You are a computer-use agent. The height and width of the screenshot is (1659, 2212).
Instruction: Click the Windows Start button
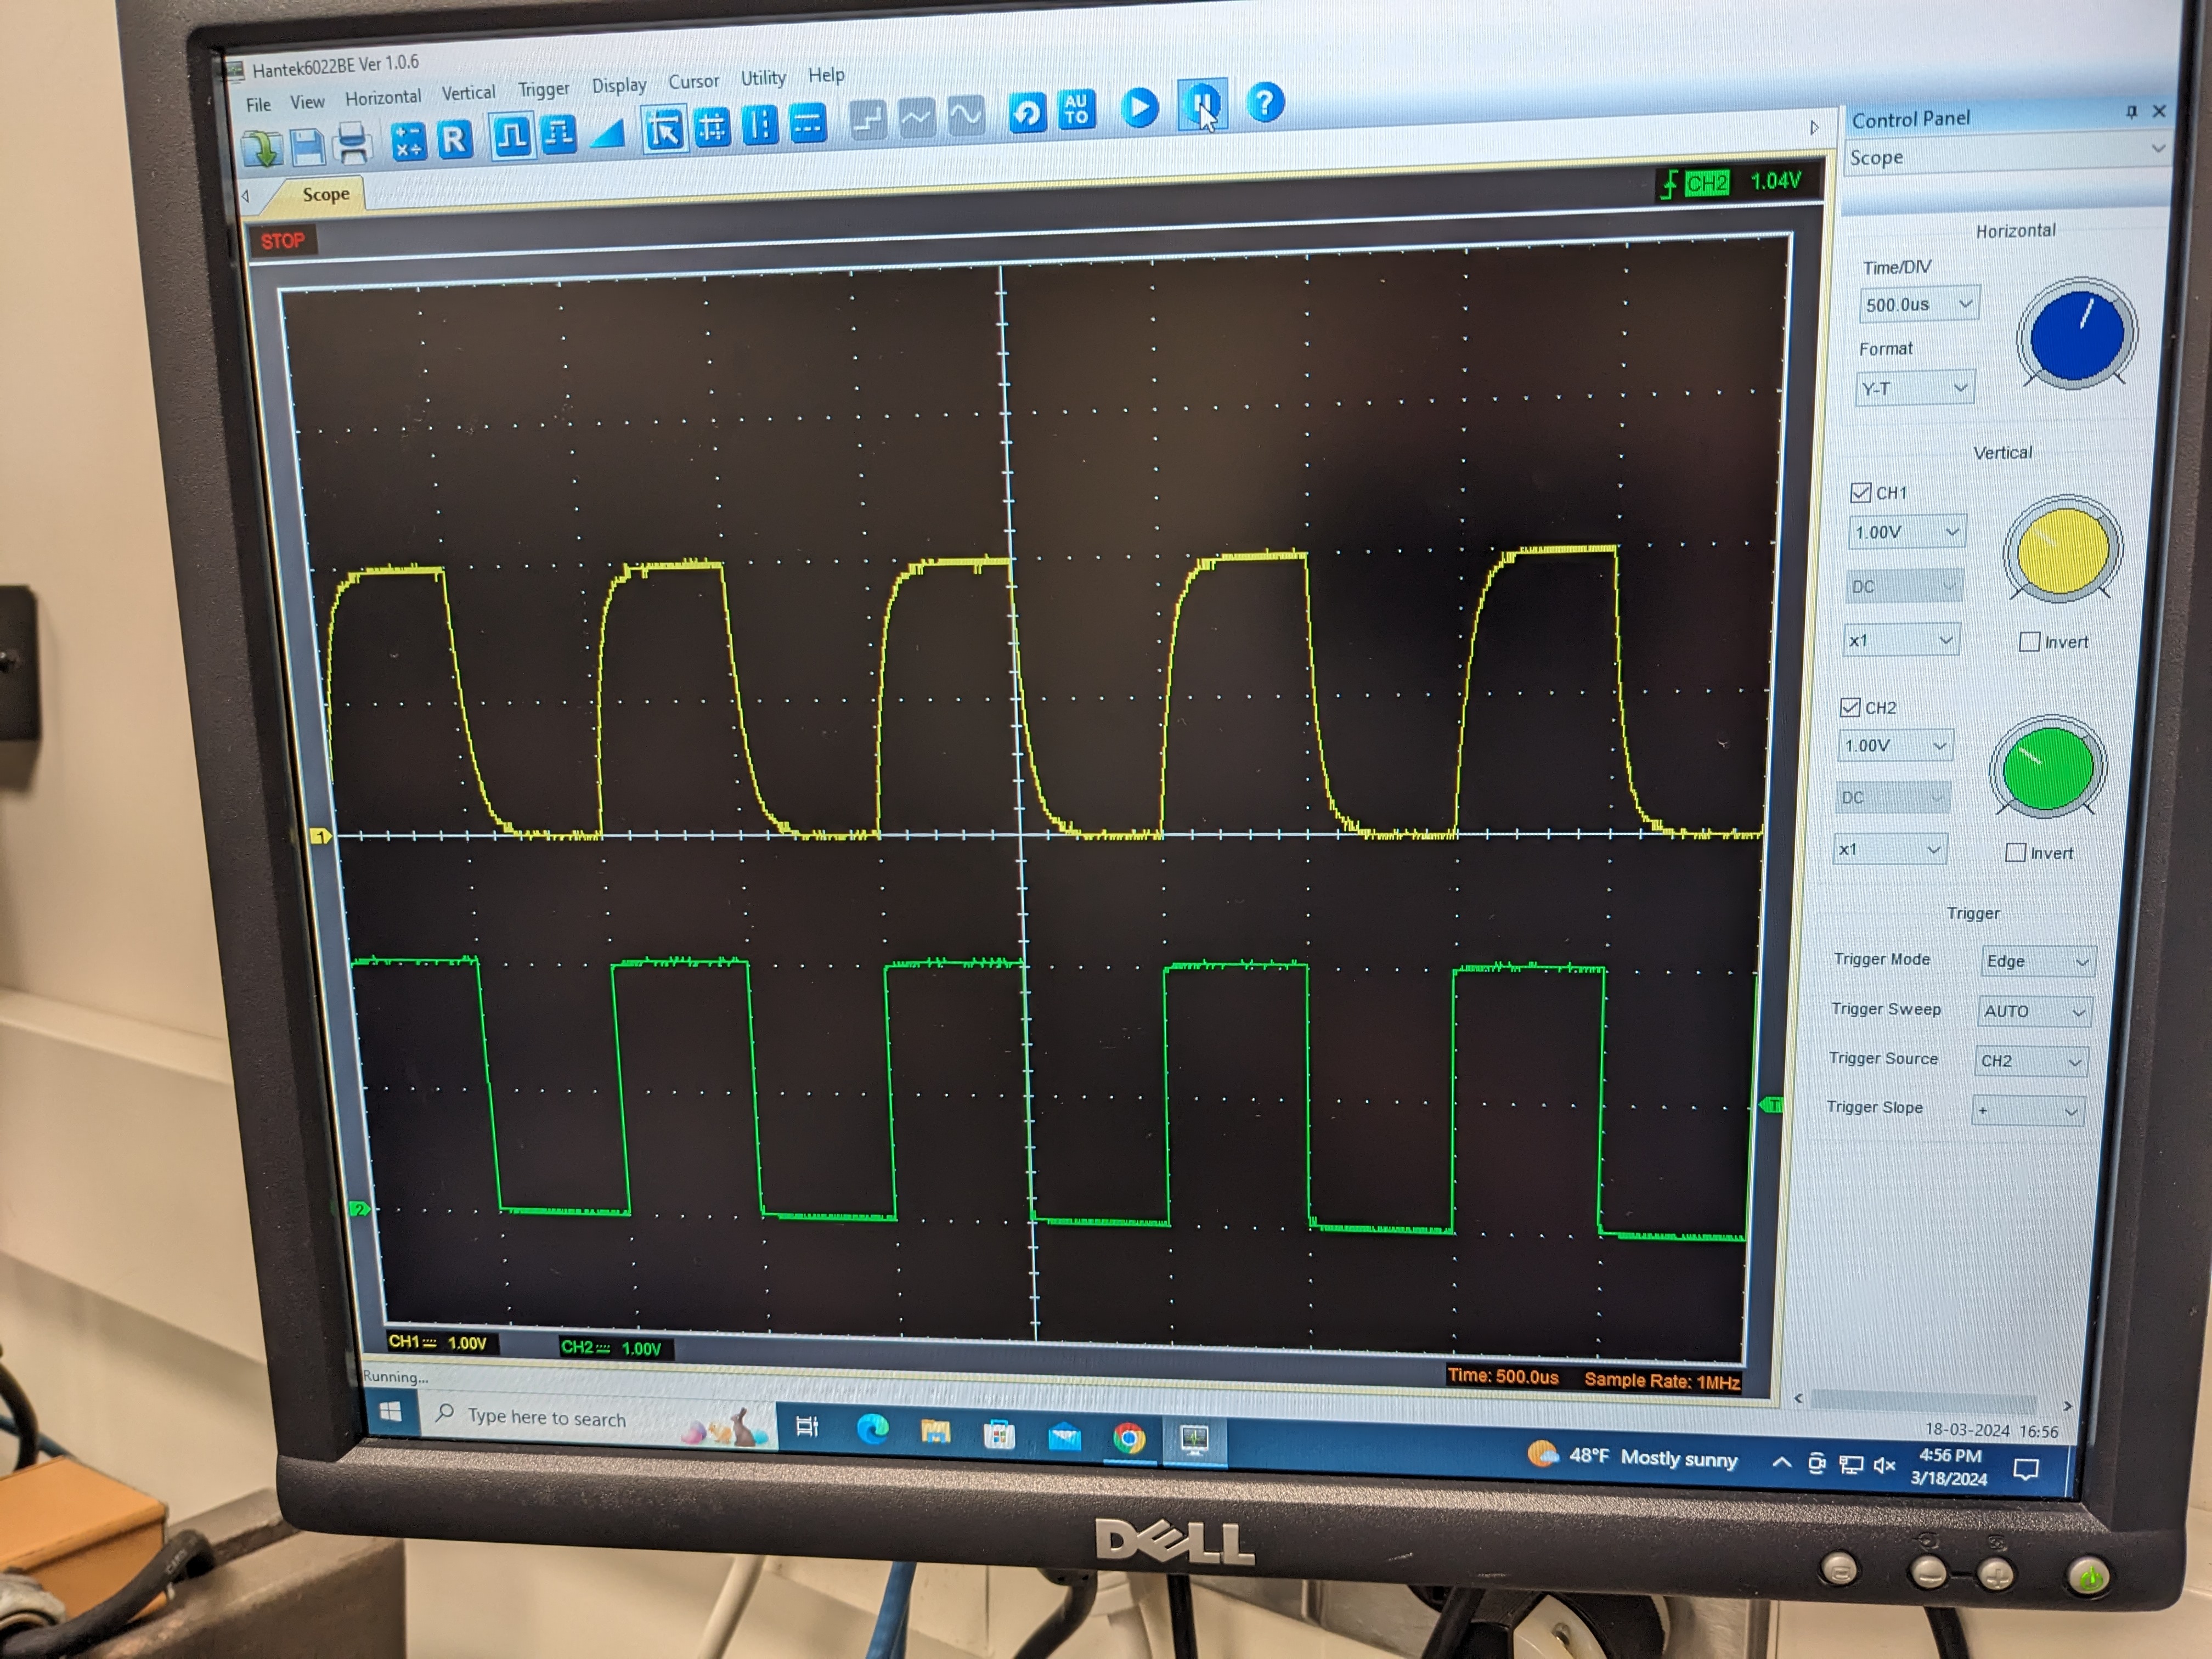pyautogui.click(x=391, y=1412)
